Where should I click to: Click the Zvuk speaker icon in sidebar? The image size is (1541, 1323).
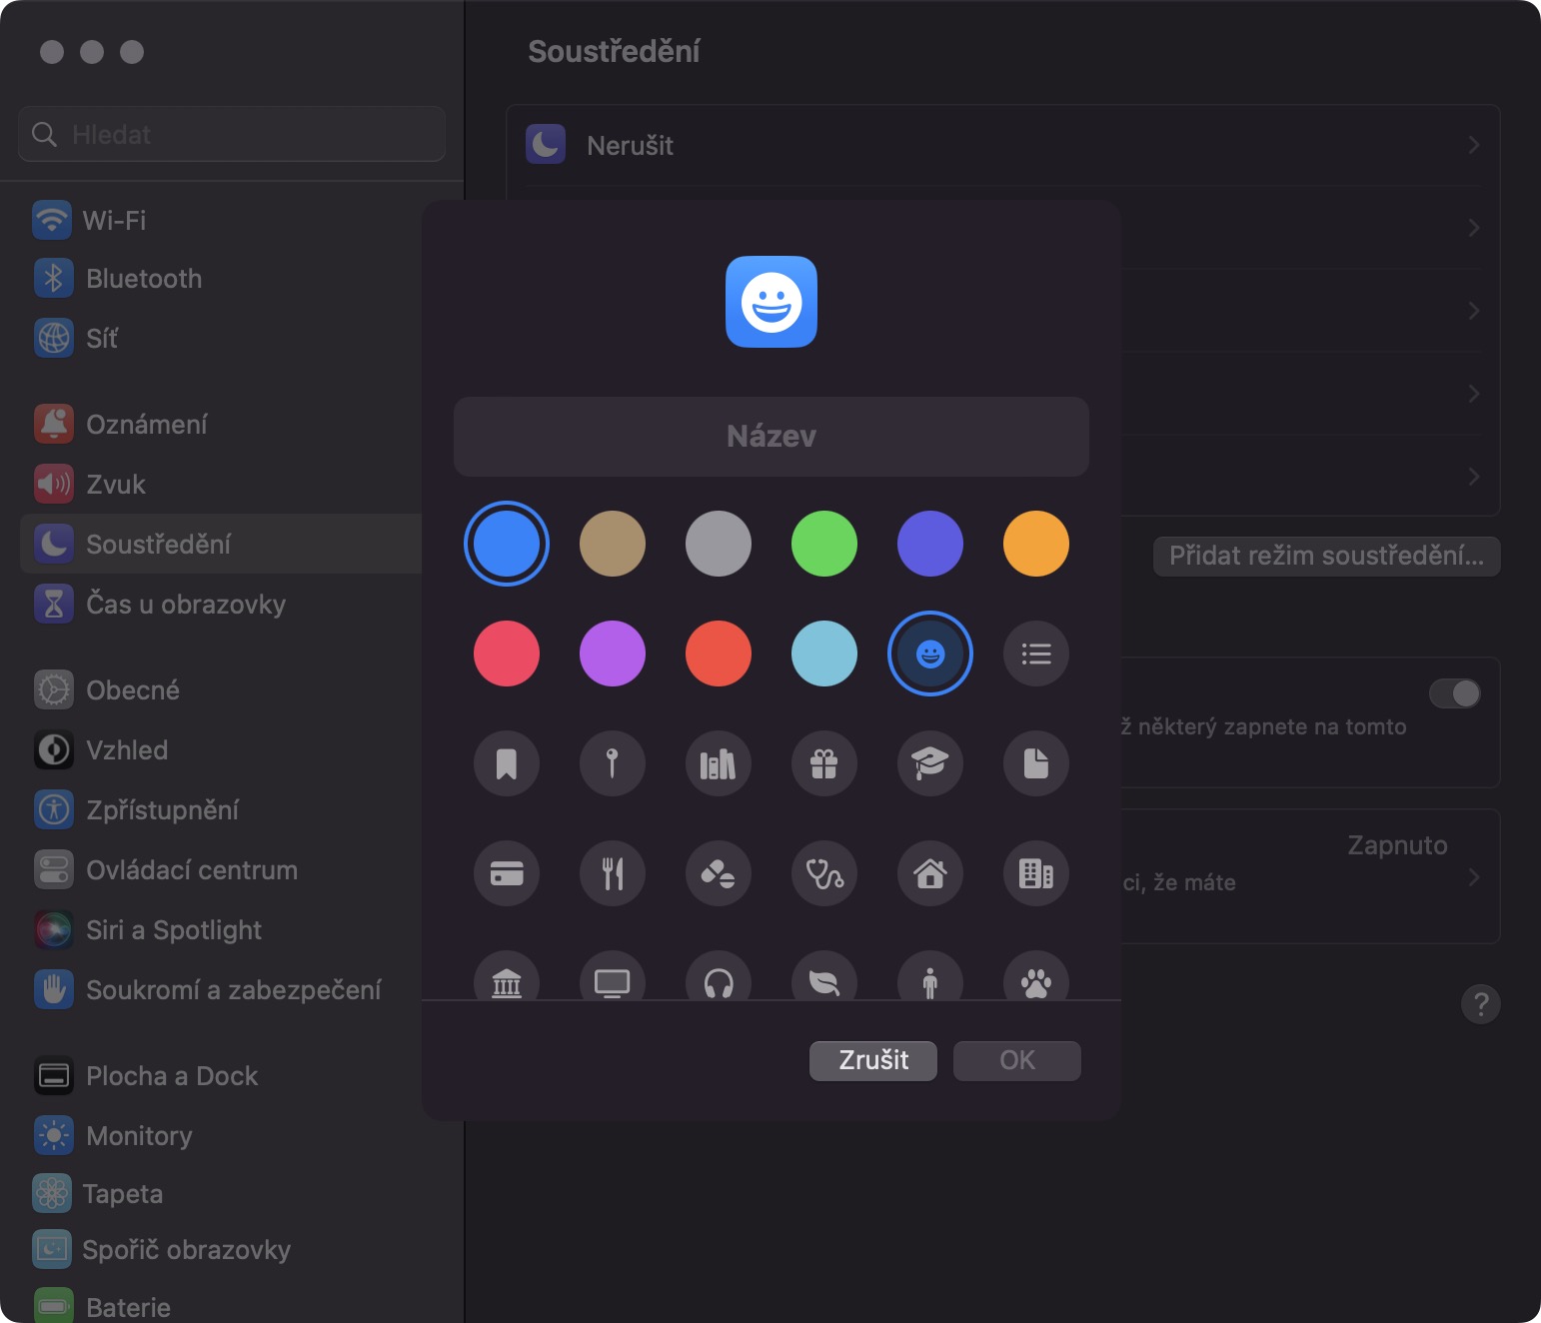[54, 484]
